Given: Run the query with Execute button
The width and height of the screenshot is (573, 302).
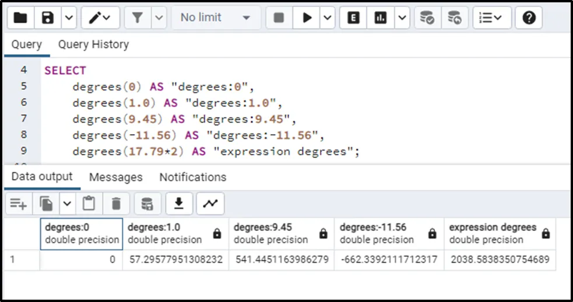Looking at the screenshot, I should (x=307, y=18).
